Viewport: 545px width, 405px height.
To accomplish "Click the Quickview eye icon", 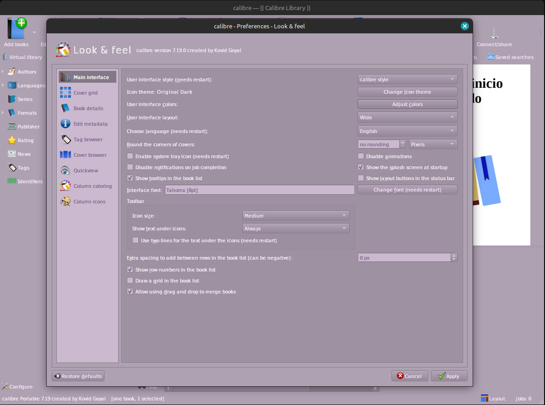I will pos(65,171).
